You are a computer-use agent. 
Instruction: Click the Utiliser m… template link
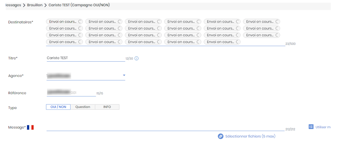pos(323,127)
